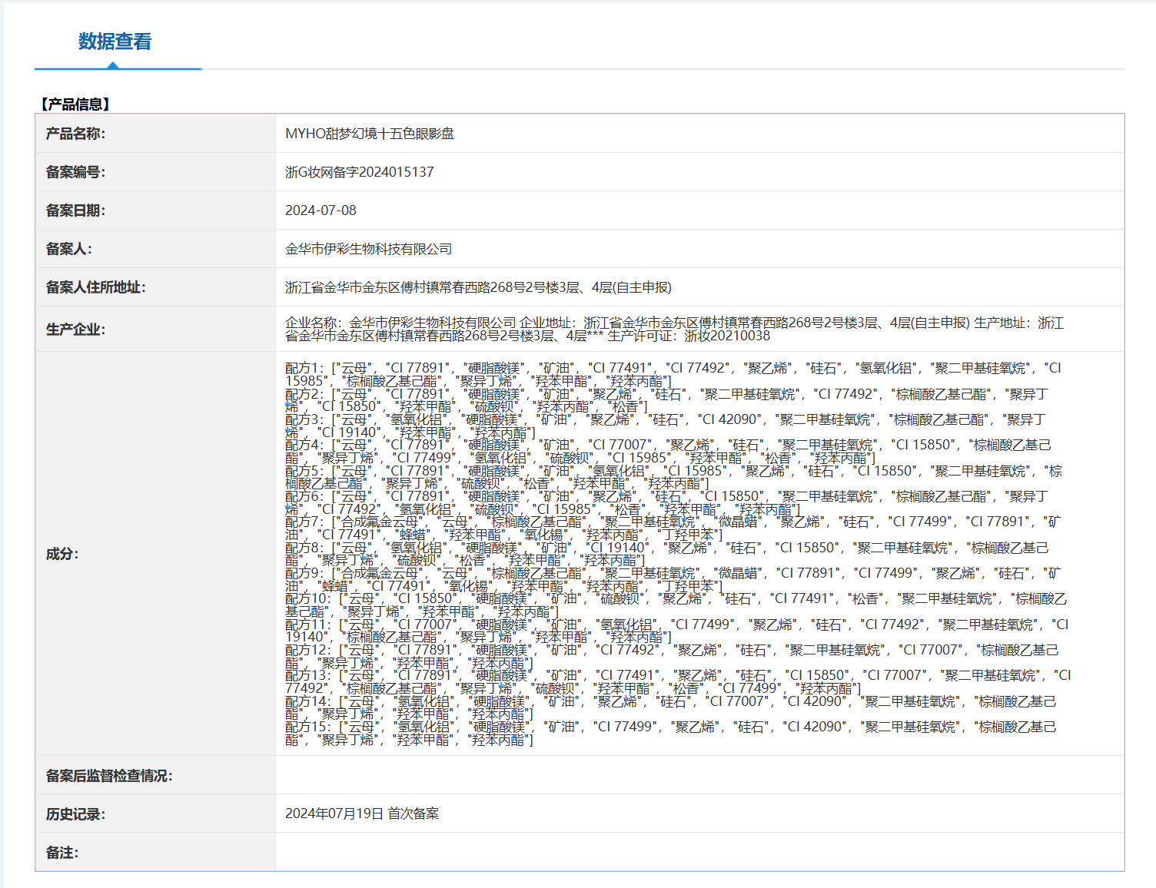Click company name in the 备案人 row

368,249
